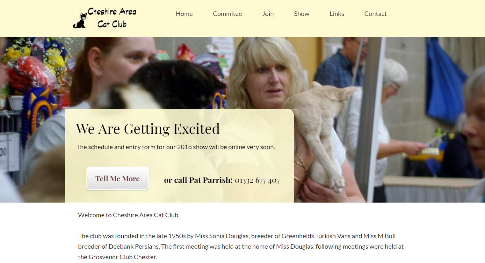
Task: Click the We Are Getting Excited heading
Action: tap(148, 129)
